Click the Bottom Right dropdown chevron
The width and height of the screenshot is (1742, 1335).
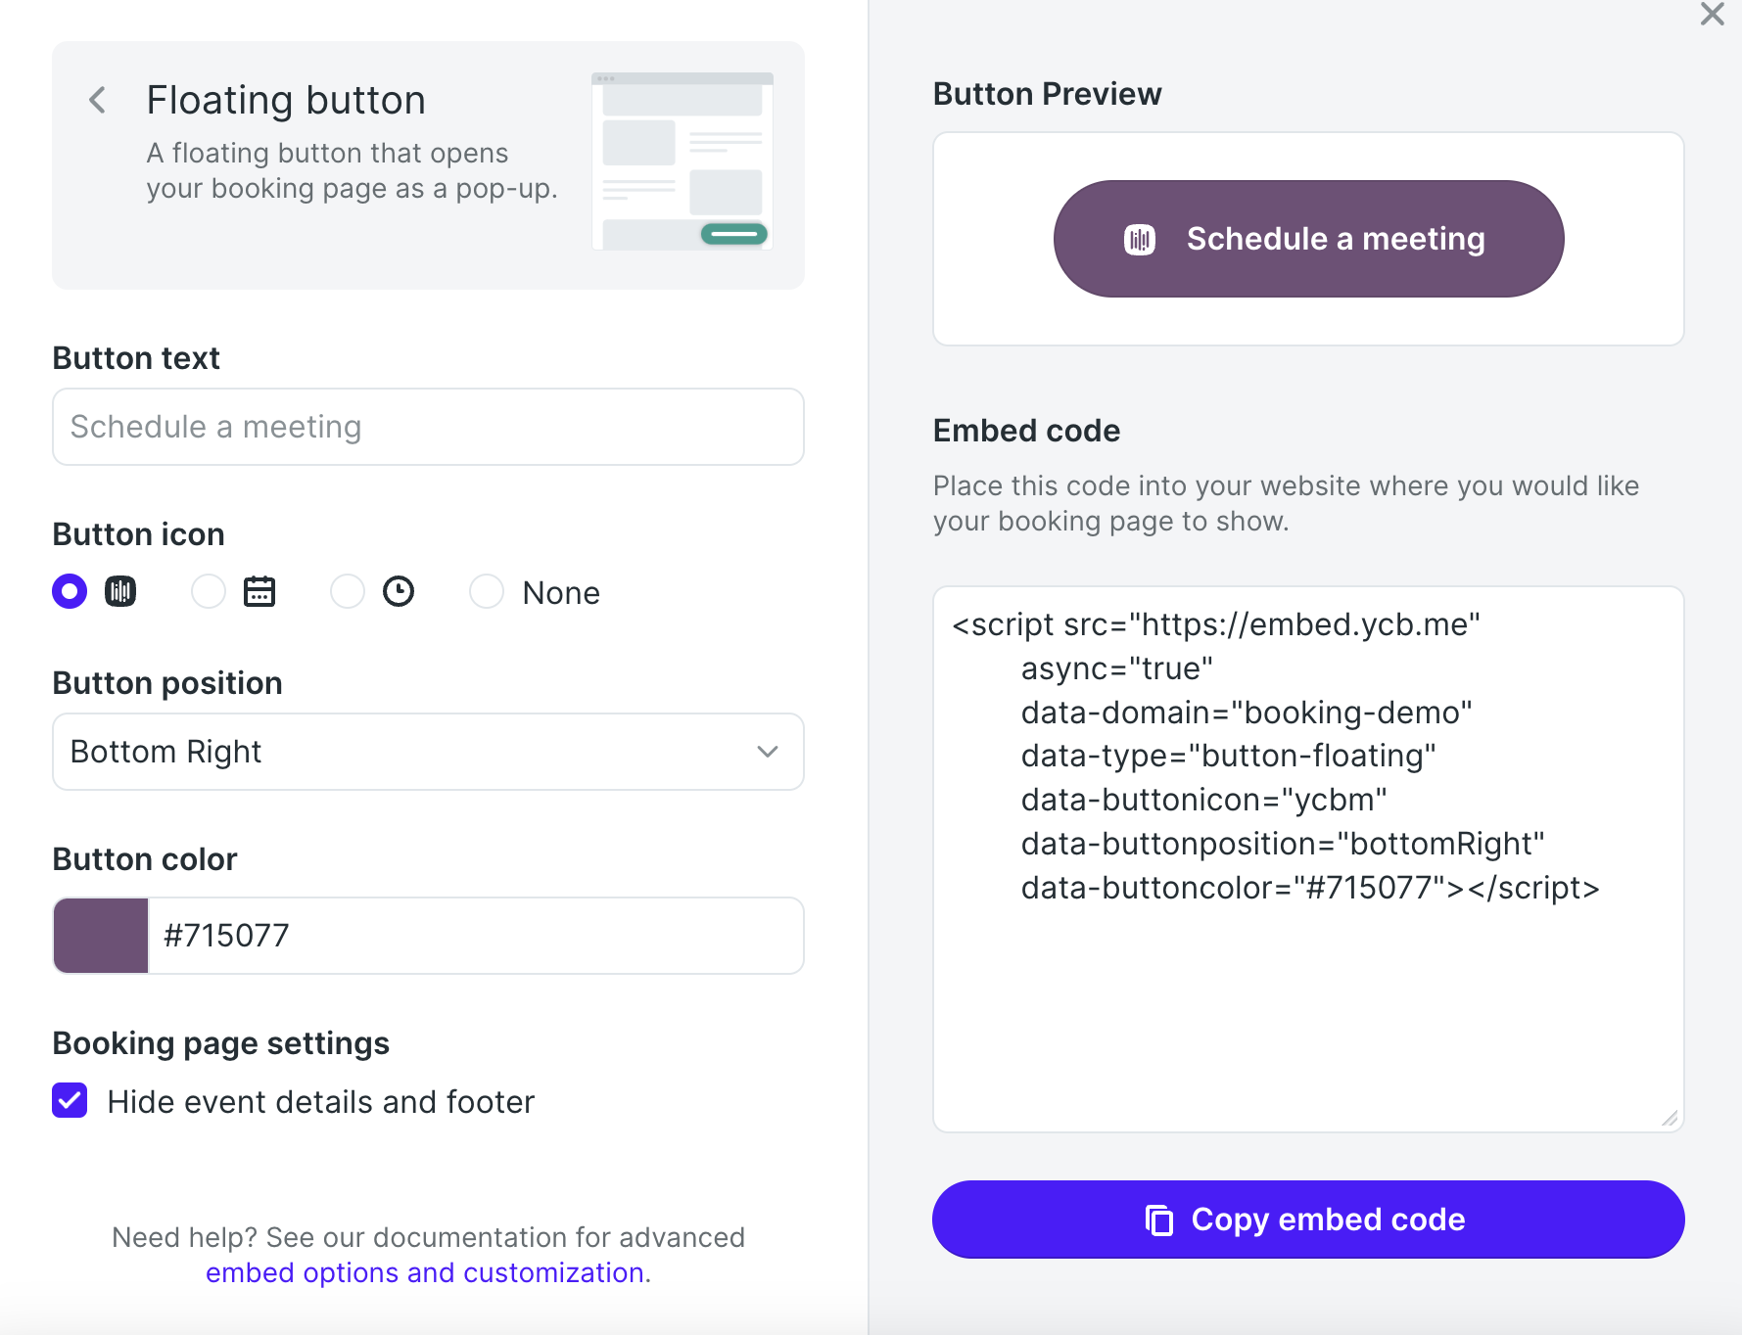point(768,752)
